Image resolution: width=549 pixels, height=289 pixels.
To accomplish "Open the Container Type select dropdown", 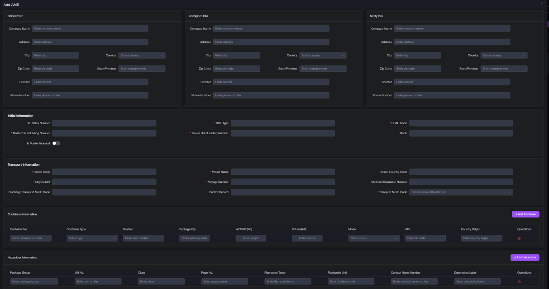I will pyautogui.click(x=92, y=238).
